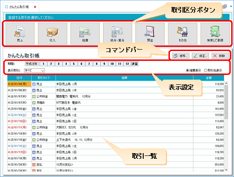Click the amount 119,785
234x177 pixels.
click(219, 152)
